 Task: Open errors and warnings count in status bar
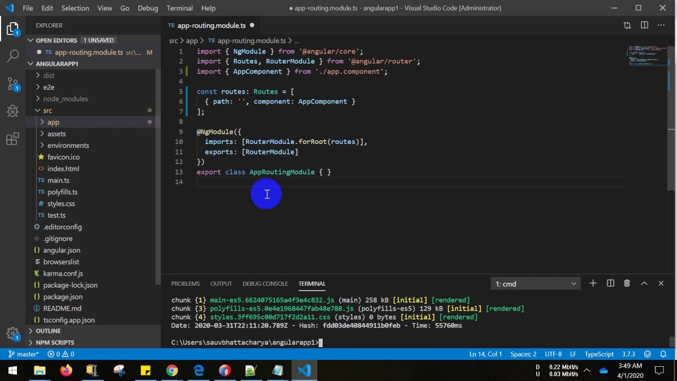click(61, 354)
